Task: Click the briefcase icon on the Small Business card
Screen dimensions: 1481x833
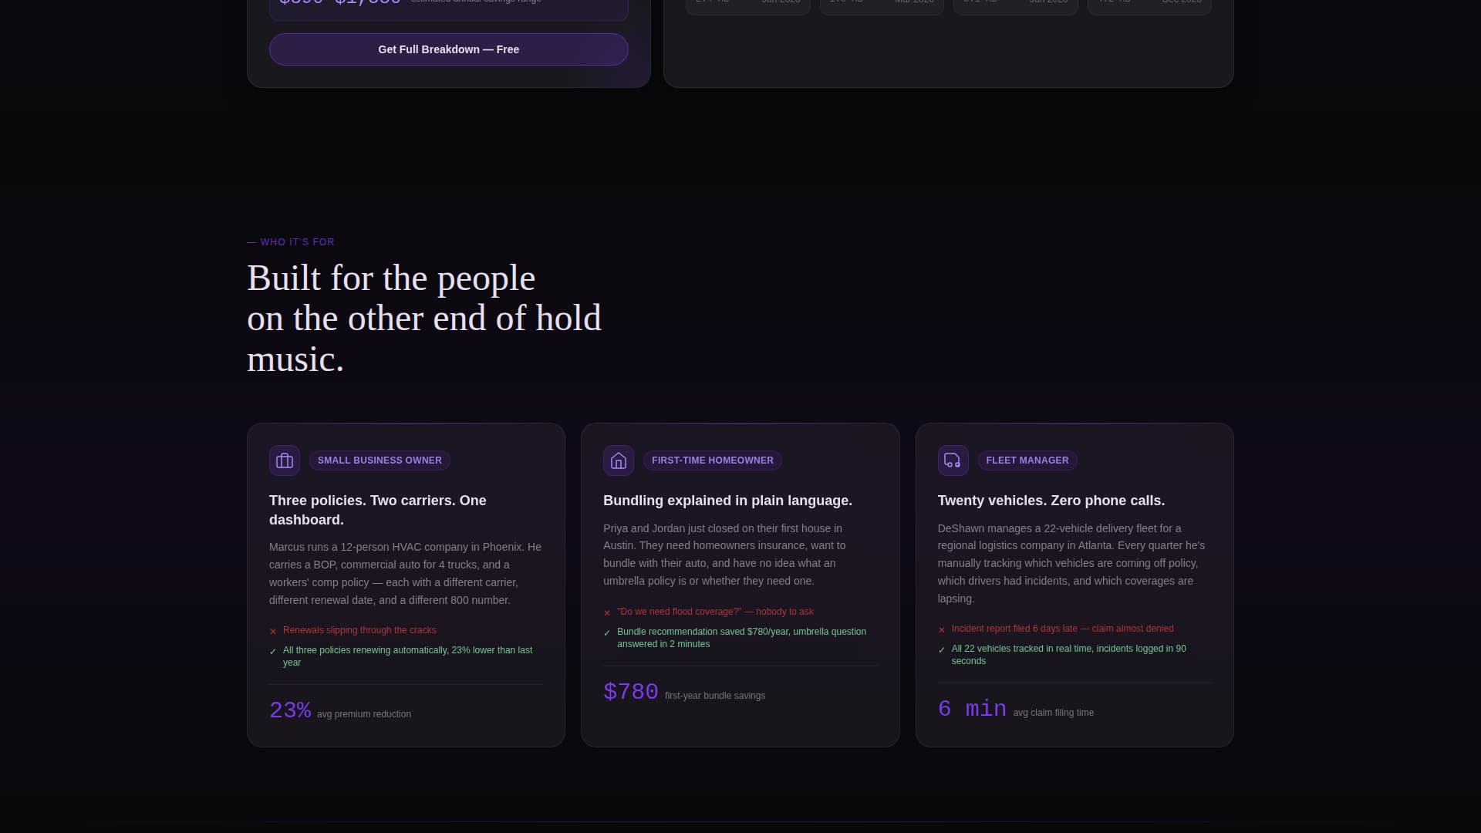Action: pyautogui.click(x=285, y=460)
